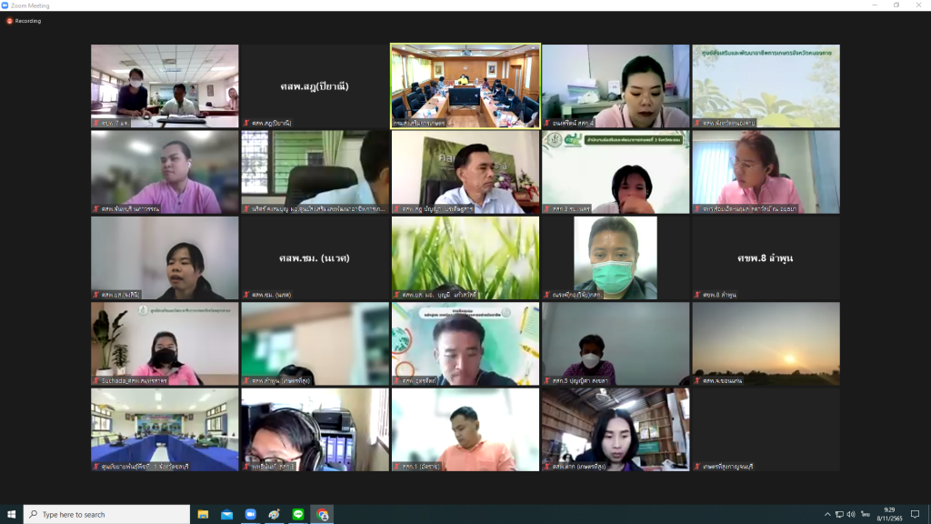The image size is (931, 524).
Task: Open File Explorer from the taskbar
Action: click(x=203, y=514)
